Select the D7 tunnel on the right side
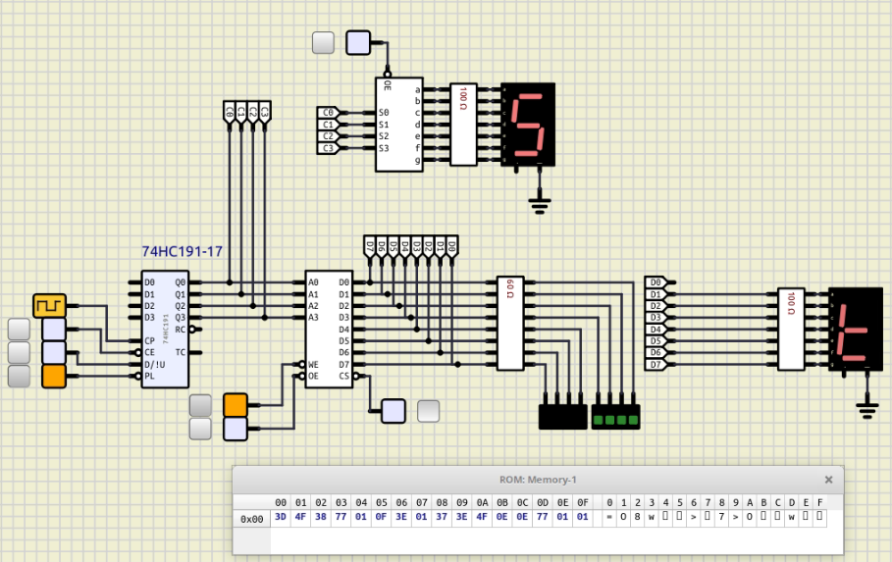892x562 pixels. (656, 364)
